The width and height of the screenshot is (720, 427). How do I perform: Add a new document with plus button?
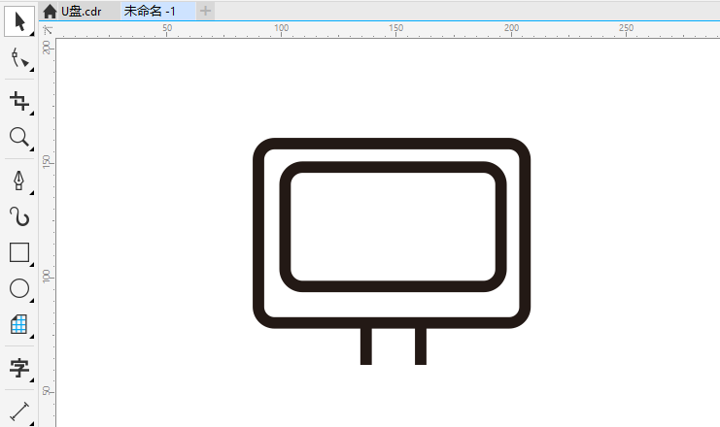coord(205,11)
